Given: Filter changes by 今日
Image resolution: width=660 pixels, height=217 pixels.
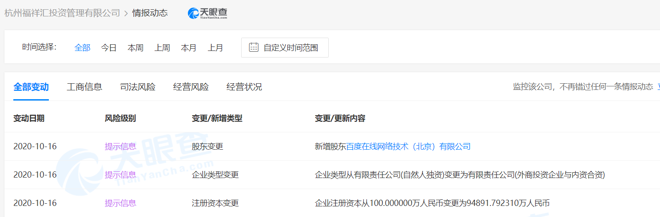Looking at the screenshot, I should coord(109,48).
